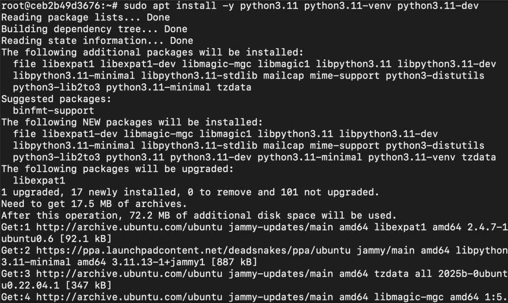This screenshot has width=508, height=303.
Task: Click the mime-support package in the additional packages list
Action: coord(345,75)
